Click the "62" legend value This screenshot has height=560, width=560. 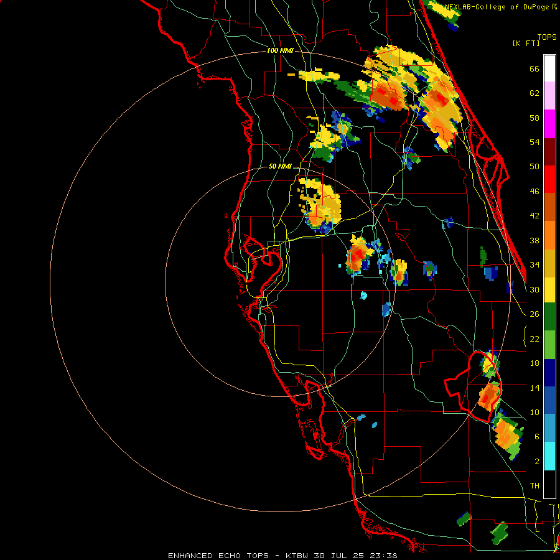point(534,93)
